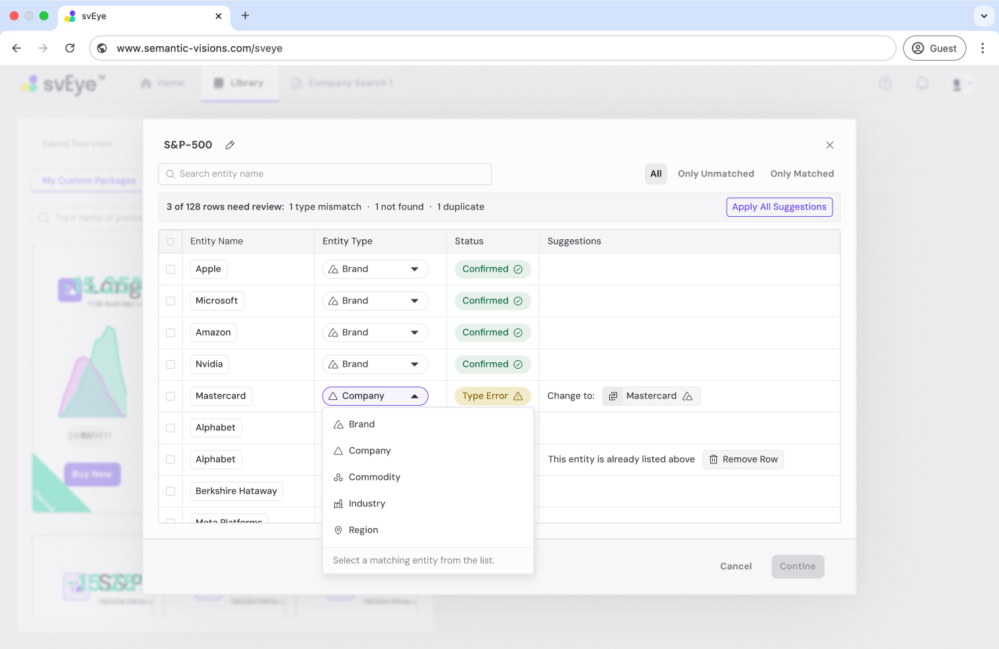The image size is (999, 649).
Task: Choose Industry from the entity type list
Action: [x=427, y=504]
